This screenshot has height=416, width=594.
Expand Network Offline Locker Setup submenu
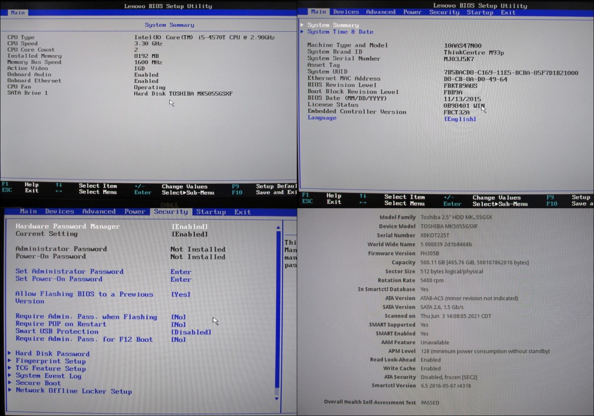click(74, 391)
